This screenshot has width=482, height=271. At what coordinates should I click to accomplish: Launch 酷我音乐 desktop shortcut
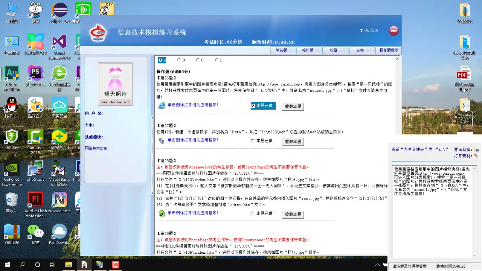pyautogui.click(x=35, y=108)
